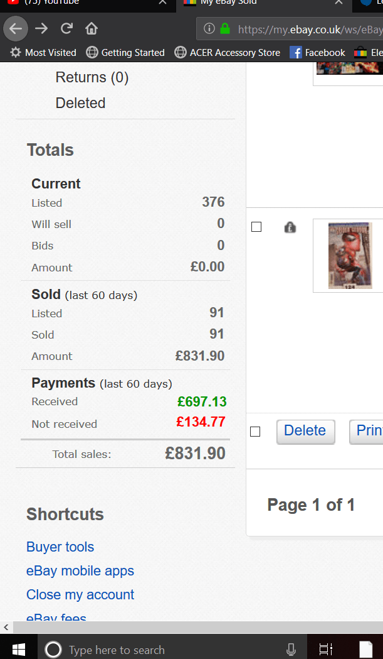Image resolution: width=383 pixels, height=659 pixels.
Task: Select the checkbox beside the Delete button
Action: 256,431
